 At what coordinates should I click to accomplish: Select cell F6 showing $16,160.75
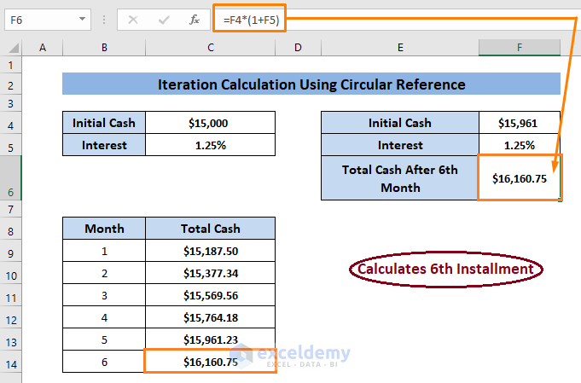tap(520, 177)
